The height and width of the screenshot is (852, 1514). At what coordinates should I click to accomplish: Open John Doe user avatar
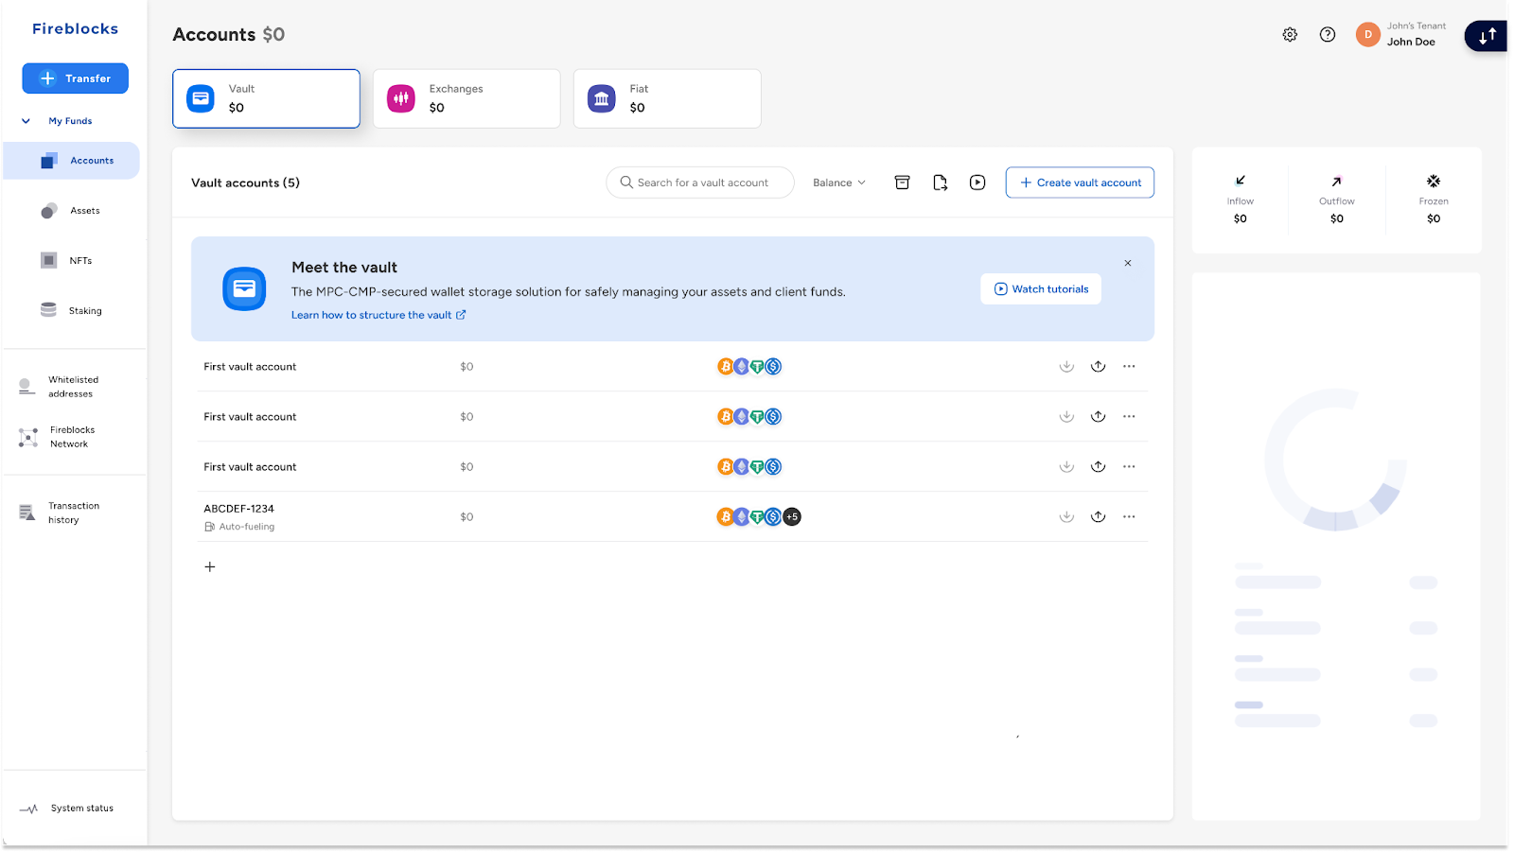tap(1367, 35)
